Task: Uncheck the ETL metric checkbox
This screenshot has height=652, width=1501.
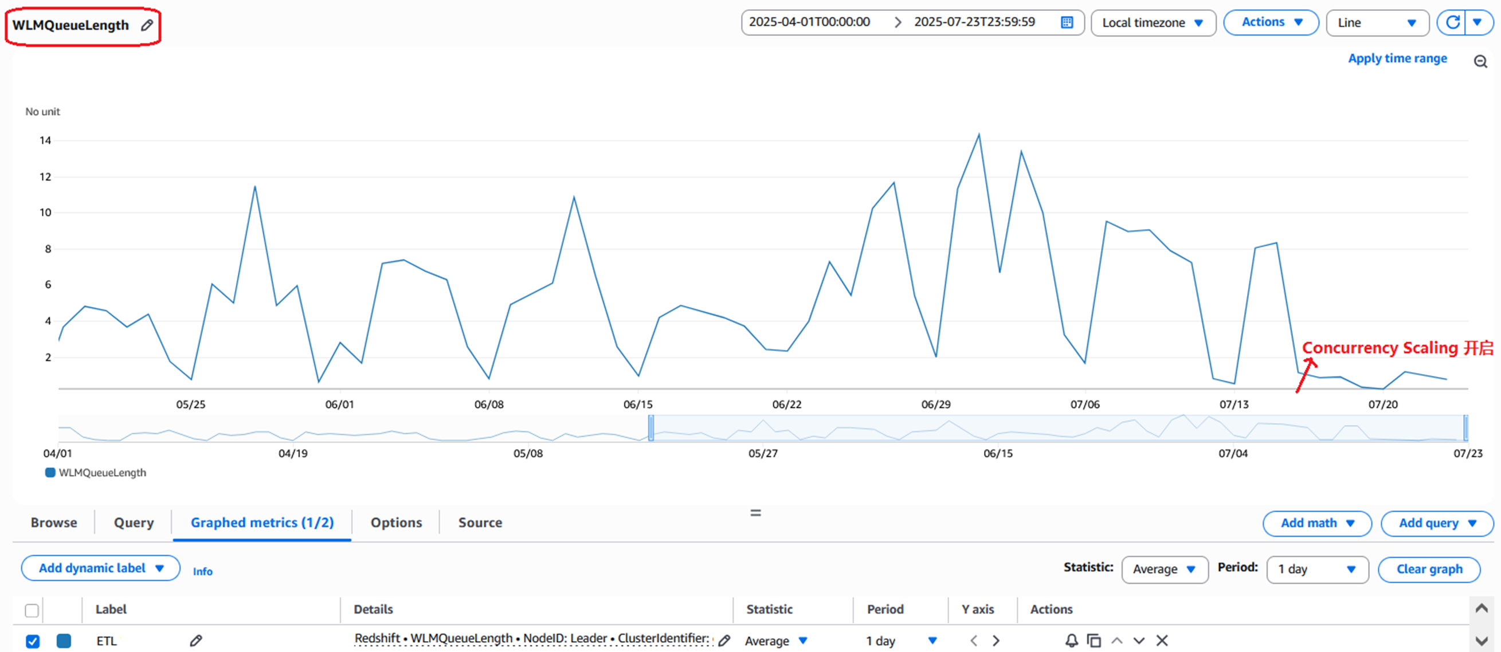Action: [x=33, y=641]
